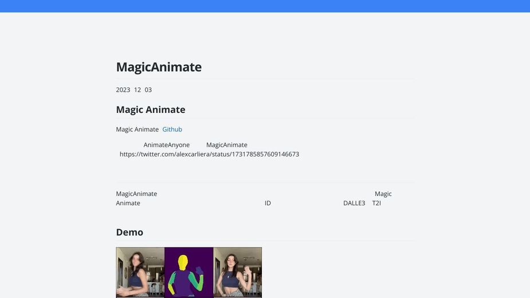Click the Magic Animate section heading
Screen dimensions: 530x298
[x=151, y=109]
